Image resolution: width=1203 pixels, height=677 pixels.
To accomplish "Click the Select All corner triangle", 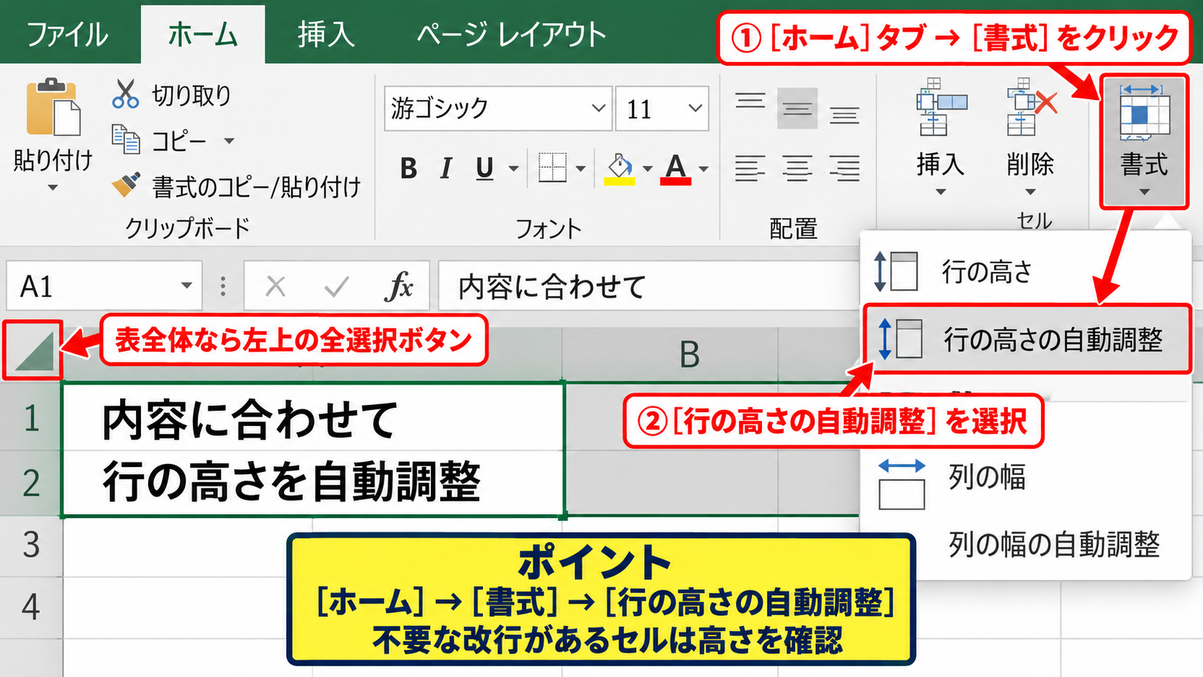I will coord(34,350).
